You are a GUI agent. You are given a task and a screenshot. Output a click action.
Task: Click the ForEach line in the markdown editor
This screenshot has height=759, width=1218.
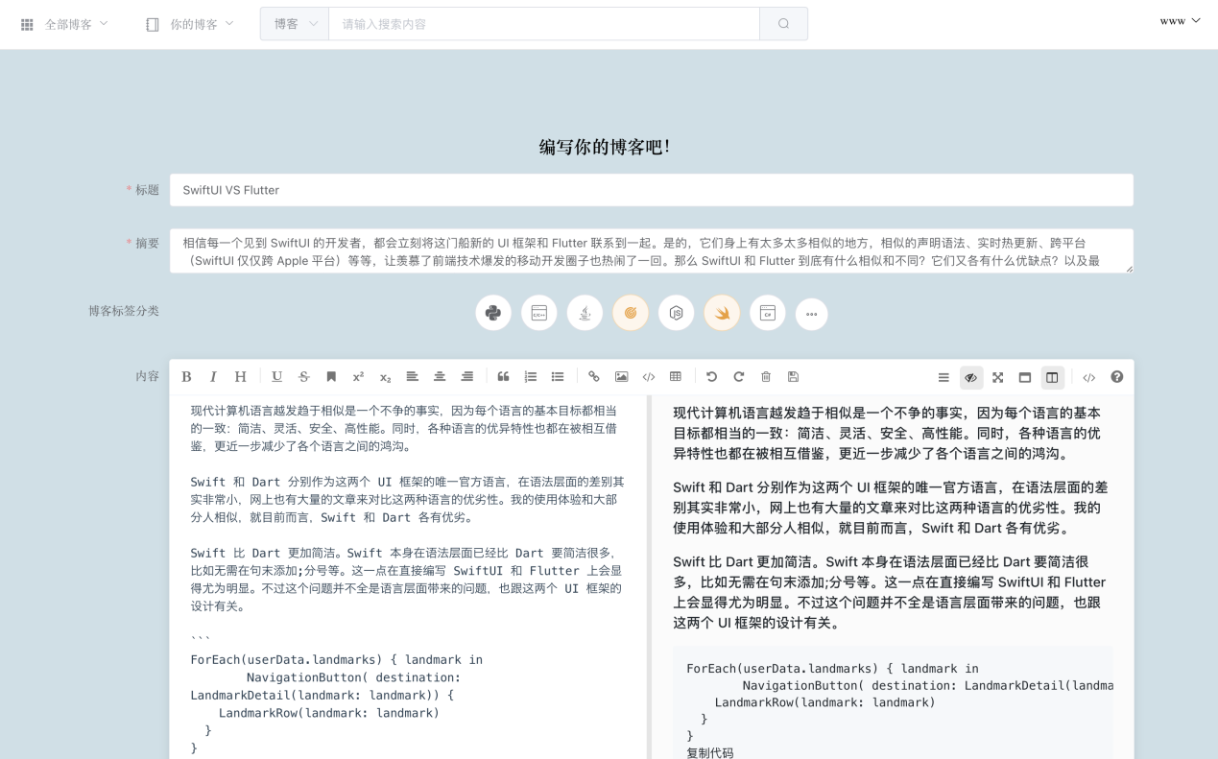click(x=337, y=660)
